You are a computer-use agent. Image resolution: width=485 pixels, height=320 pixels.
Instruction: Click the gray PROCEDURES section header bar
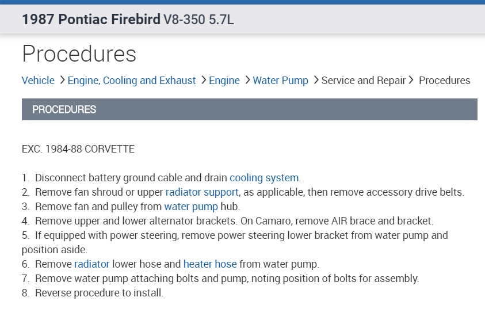[250, 109]
